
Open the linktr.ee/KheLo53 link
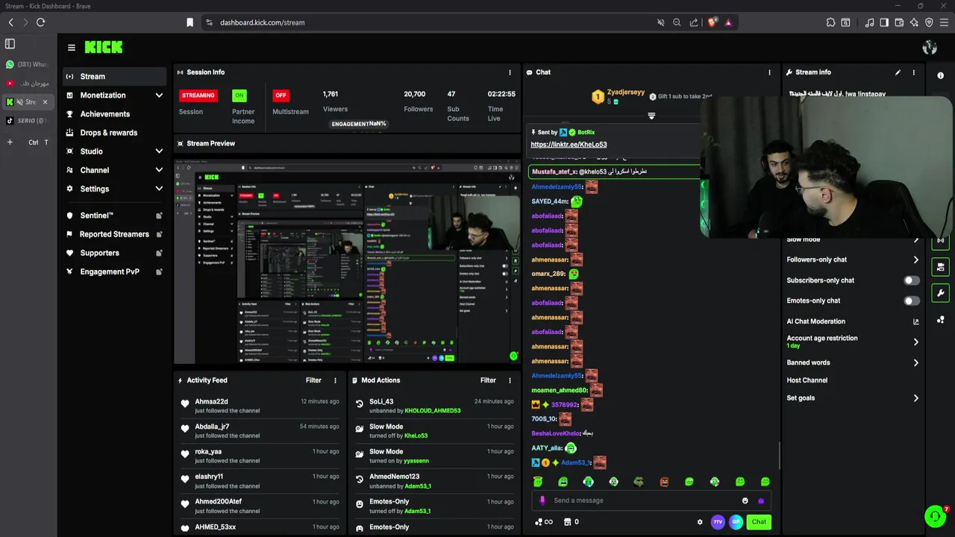click(569, 145)
